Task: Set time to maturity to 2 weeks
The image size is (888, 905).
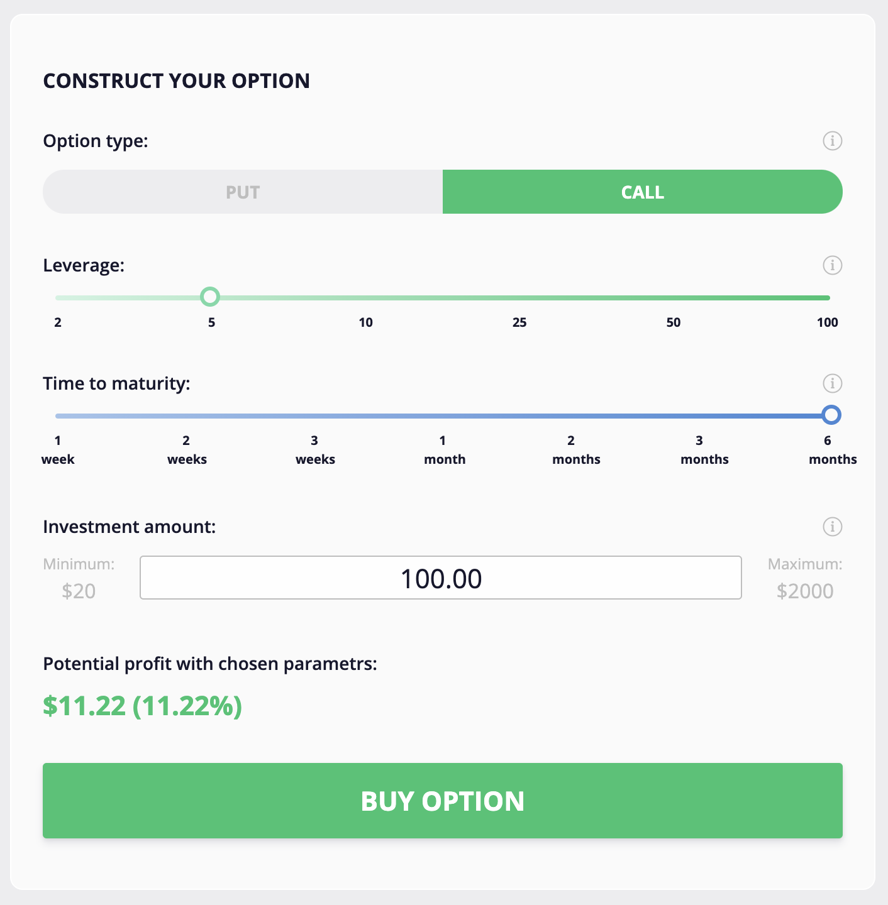Action: tap(186, 416)
